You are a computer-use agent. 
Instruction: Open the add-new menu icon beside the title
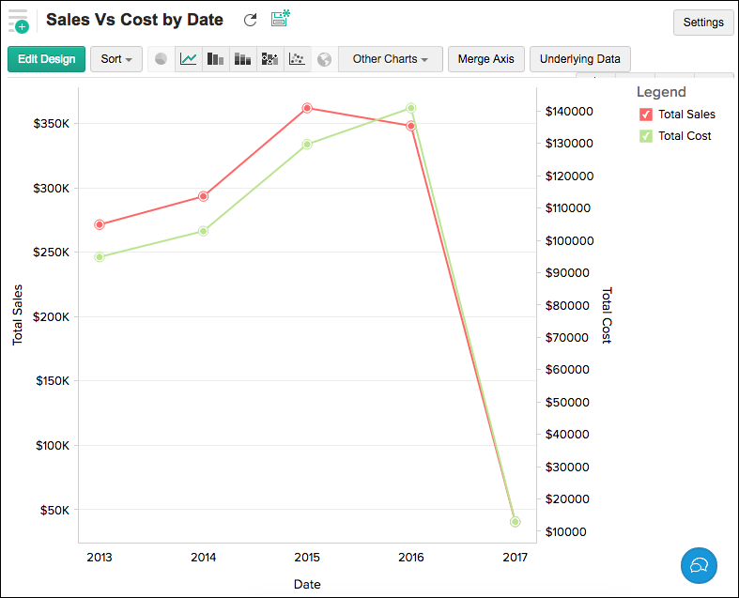point(19,21)
